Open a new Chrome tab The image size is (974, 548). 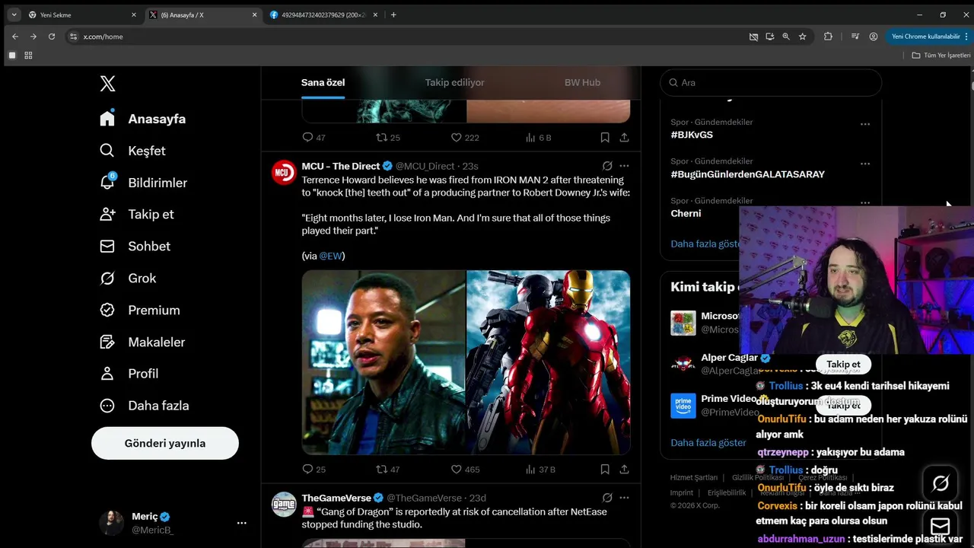393,14
